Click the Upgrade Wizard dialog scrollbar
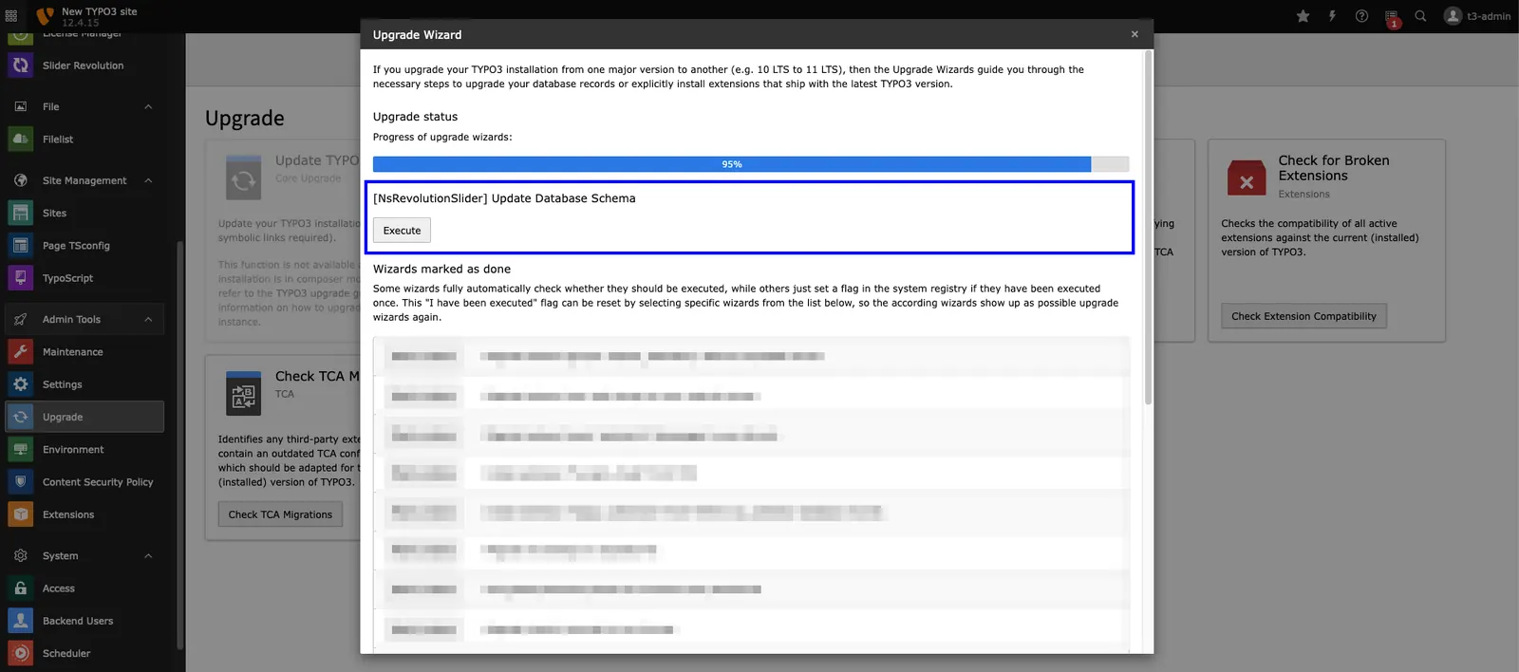 [x=1149, y=228]
